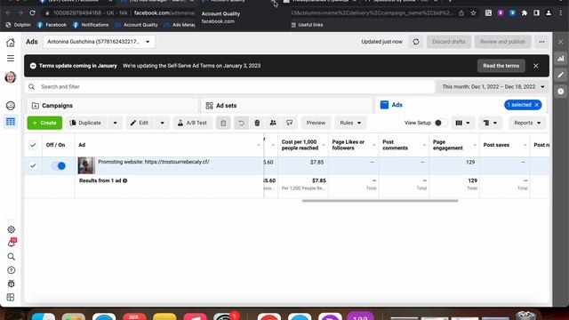Open the account overview gauge icon

(x=11, y=106)
